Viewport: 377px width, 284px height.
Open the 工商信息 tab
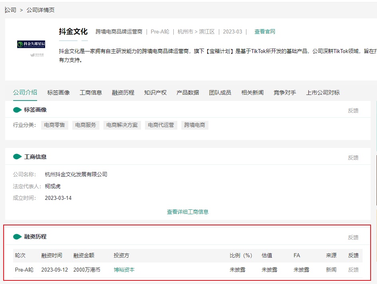tap(91, 93)
